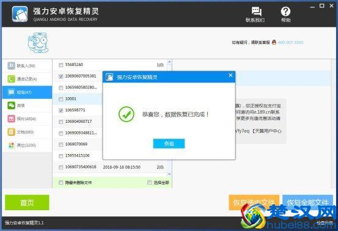
Task: Tick the checkbox for 106598058028...
Action: tap(61, 88)
